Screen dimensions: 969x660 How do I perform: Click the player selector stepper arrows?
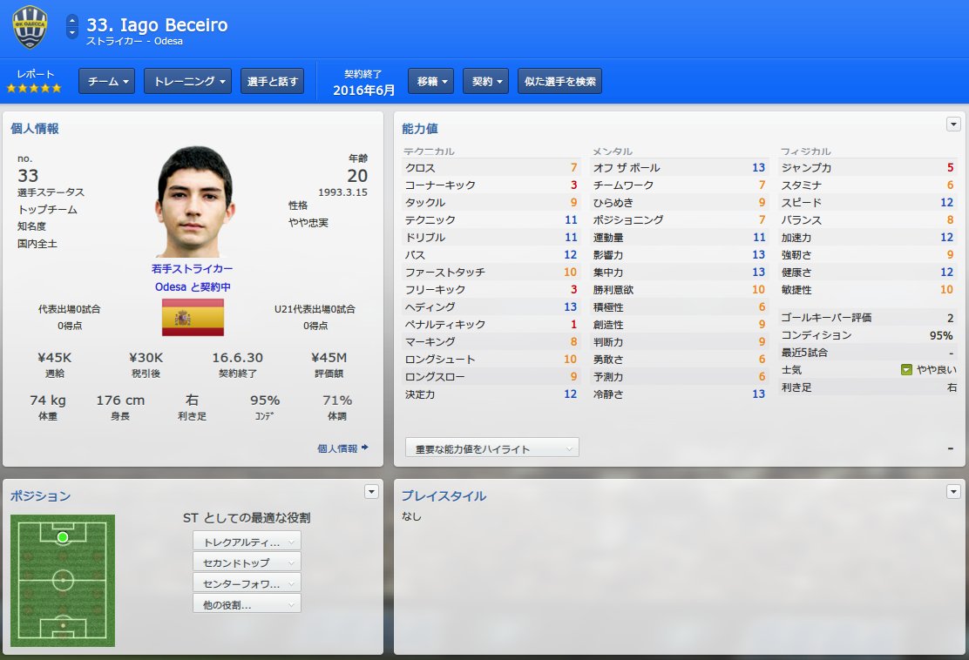click(72, 26)
